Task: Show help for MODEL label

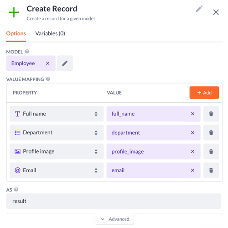Action: click(27, 52)
